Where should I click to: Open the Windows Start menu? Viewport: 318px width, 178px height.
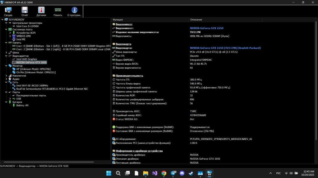tap(109, 173)
